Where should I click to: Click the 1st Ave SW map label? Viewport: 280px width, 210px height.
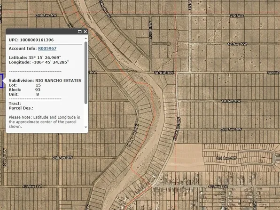click(231, 101)
